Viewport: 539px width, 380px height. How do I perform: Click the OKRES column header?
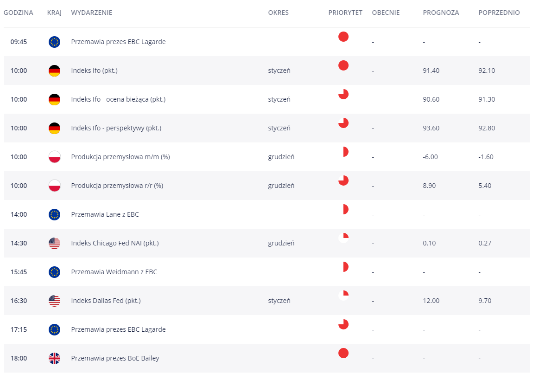click(279, 13)
